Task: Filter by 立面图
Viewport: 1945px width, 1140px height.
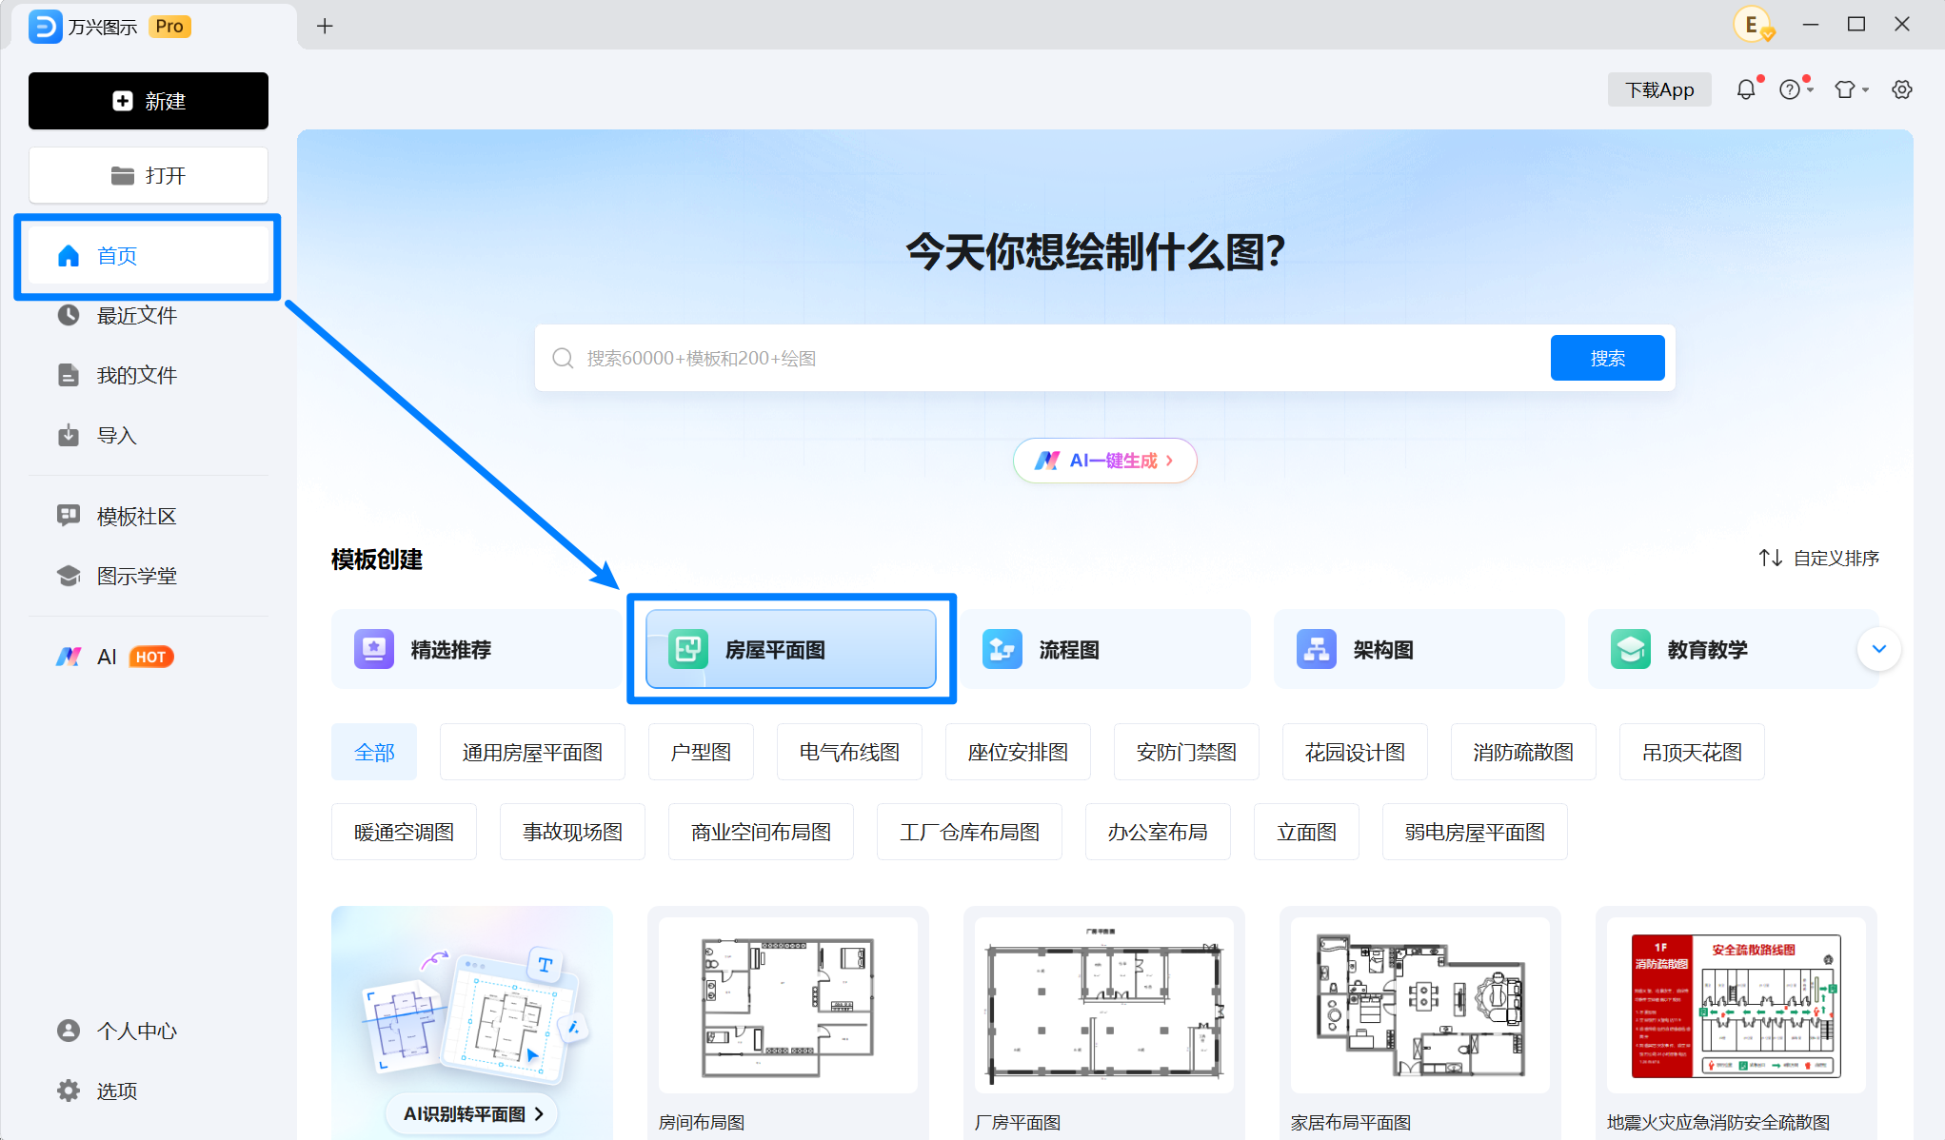Action: pyautogui.click(x=1306, y=832)
